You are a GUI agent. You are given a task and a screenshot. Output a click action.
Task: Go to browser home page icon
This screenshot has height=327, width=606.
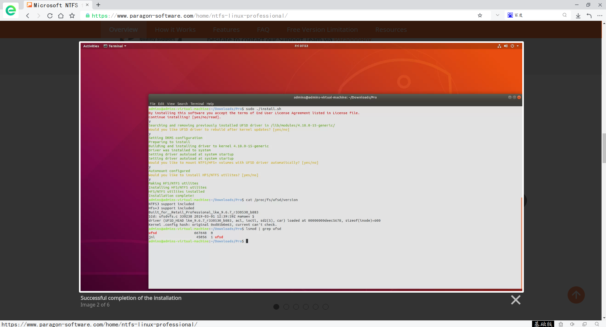61,16
